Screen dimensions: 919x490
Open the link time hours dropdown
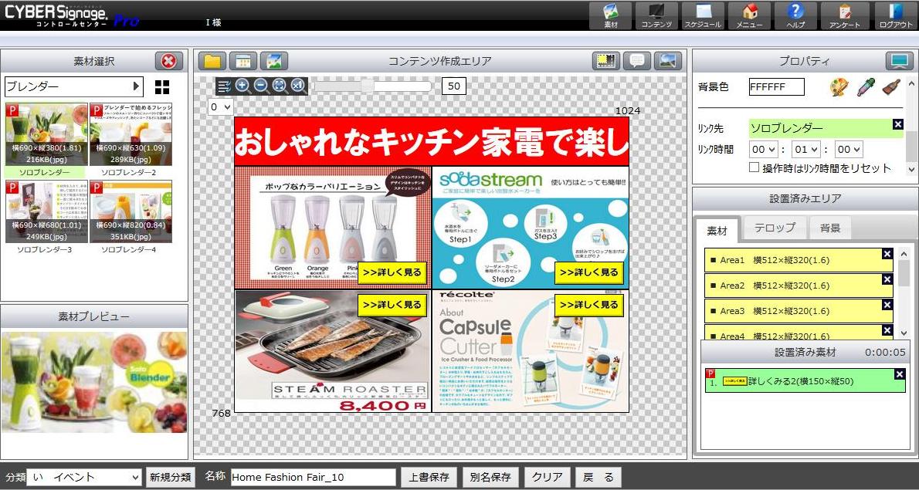[764, 150]
